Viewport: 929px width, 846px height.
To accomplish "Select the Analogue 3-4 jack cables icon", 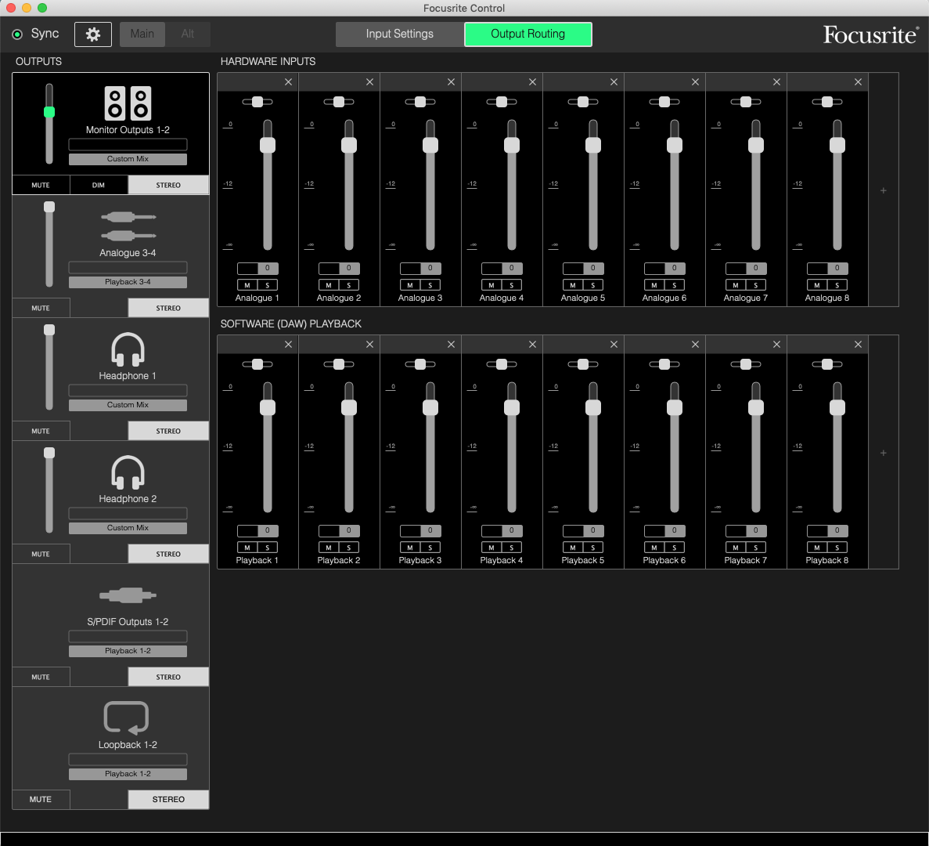I will [x=128, y=226].
